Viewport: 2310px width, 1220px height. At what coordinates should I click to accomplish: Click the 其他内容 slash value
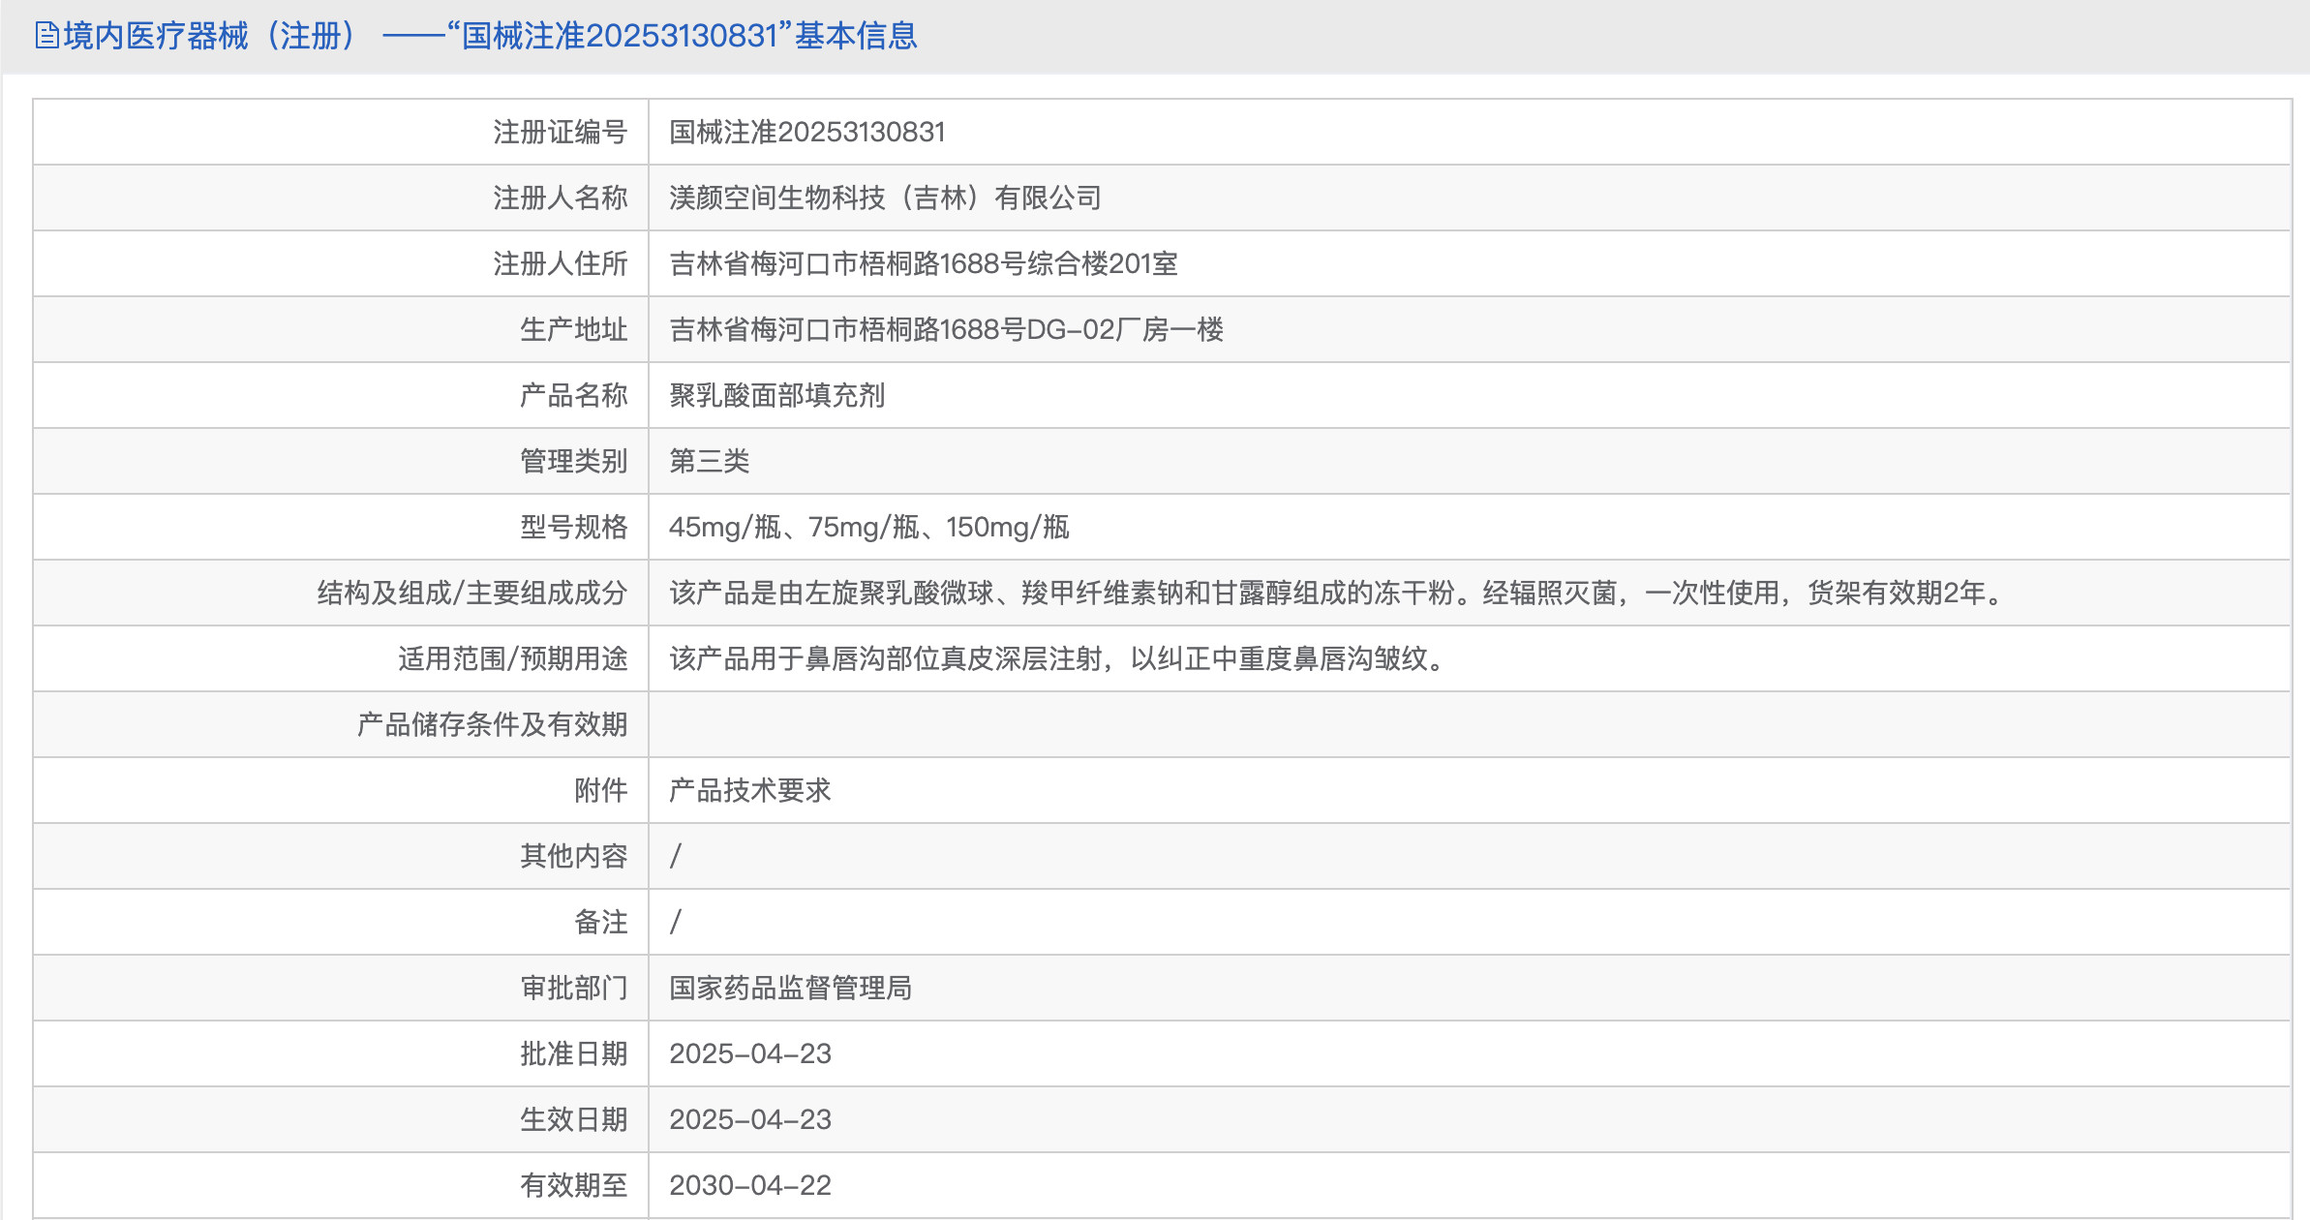tap(676, 856)
